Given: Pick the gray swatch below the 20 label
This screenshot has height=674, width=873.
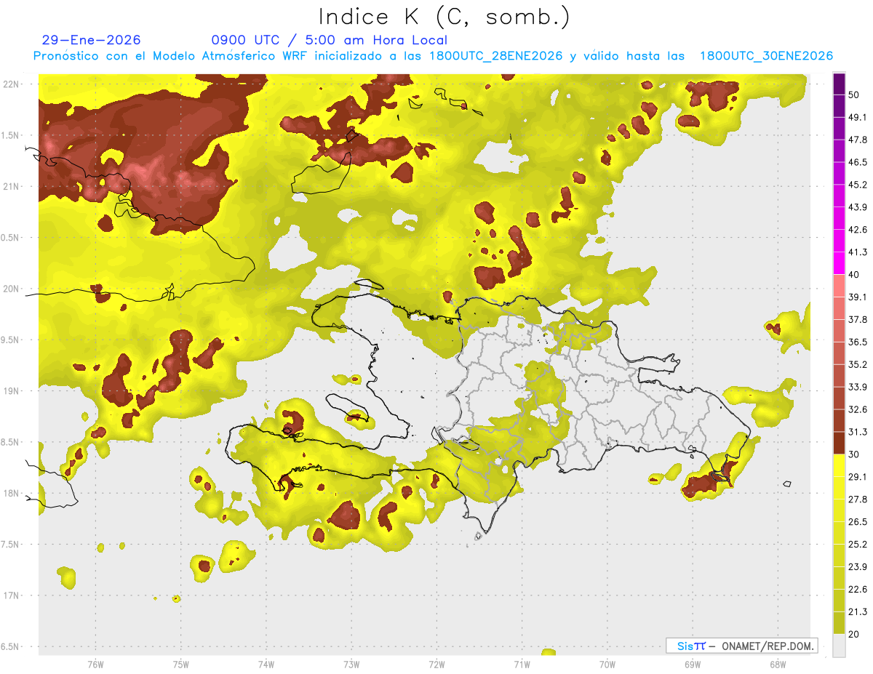Looking at the screenshot, I should [x=839, y=646].
